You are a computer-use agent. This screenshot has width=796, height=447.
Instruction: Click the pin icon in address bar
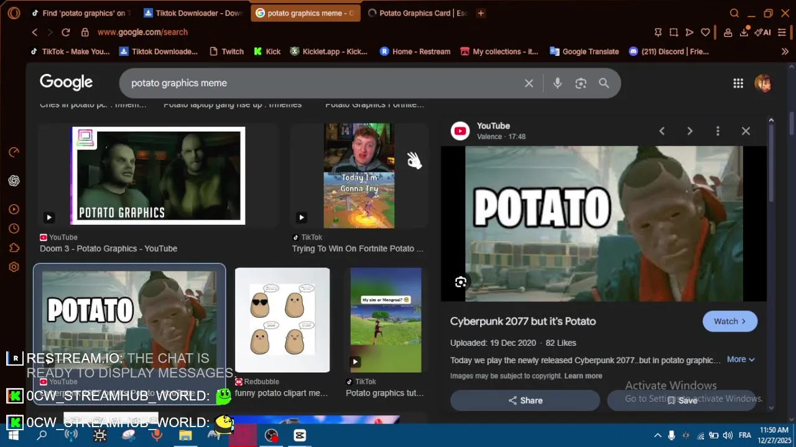(x=658, y=32)
